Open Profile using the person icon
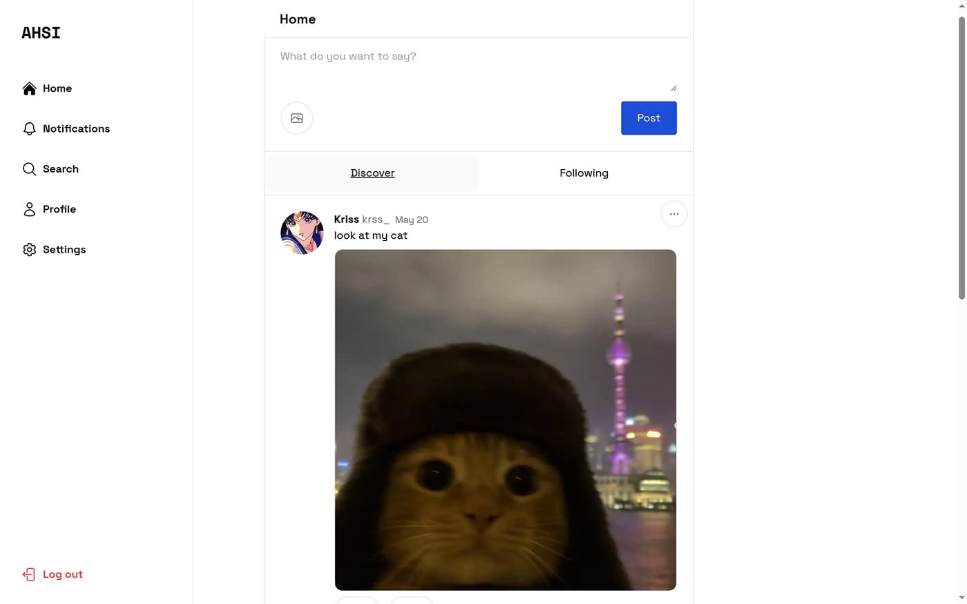 point(29,209)
